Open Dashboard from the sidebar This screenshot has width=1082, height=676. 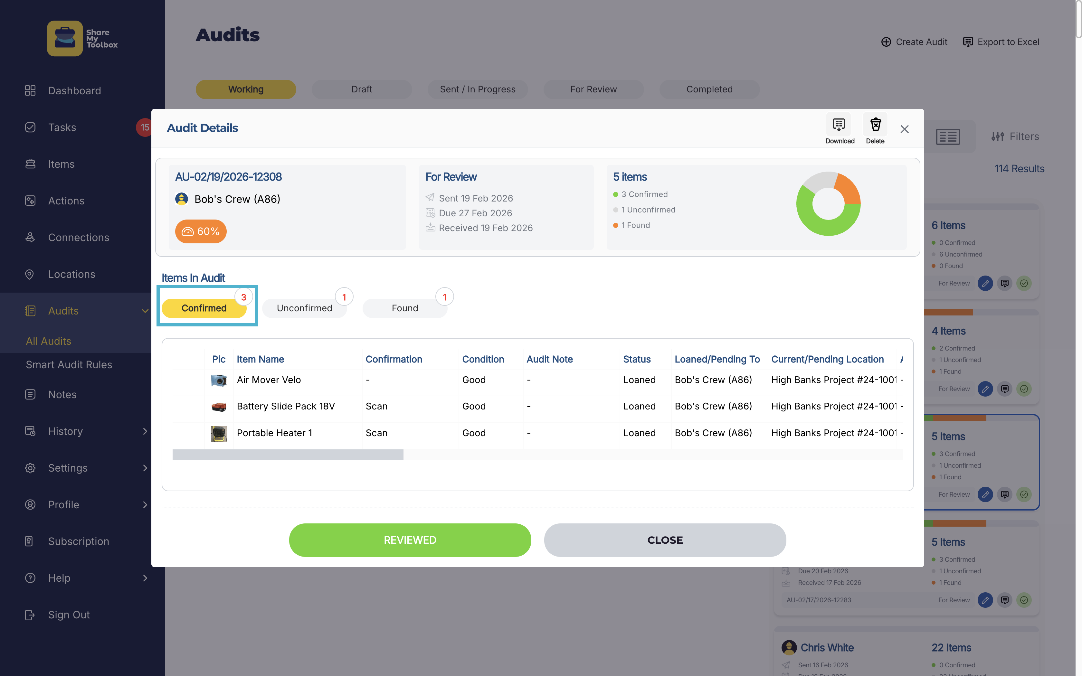tap(75, 91)
